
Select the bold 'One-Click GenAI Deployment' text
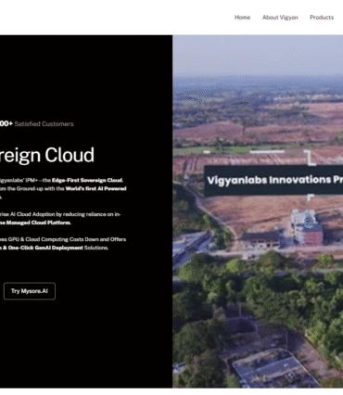click(x=45, y=248)
